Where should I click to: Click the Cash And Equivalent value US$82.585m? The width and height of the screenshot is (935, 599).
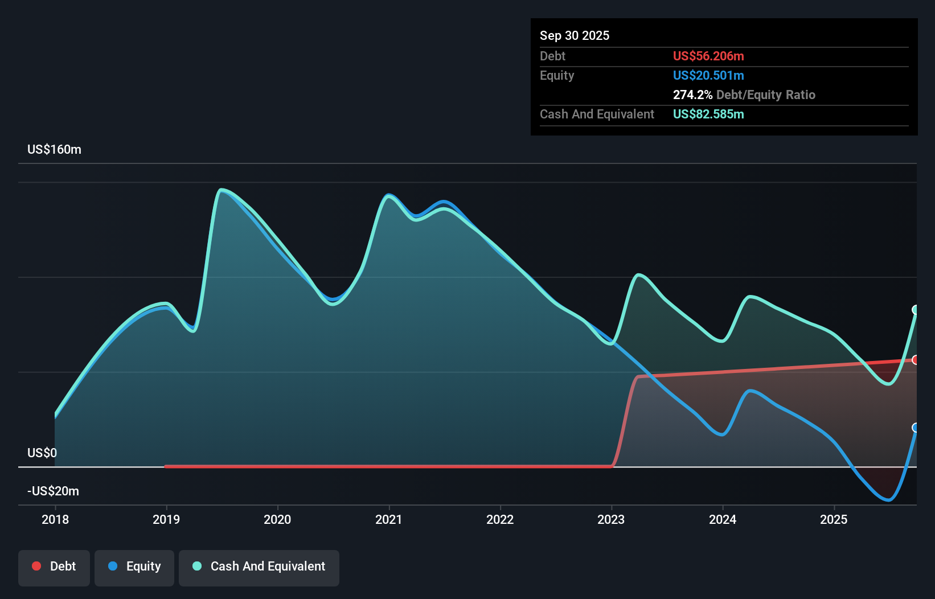pyautogui.click(x=708, y=114)
